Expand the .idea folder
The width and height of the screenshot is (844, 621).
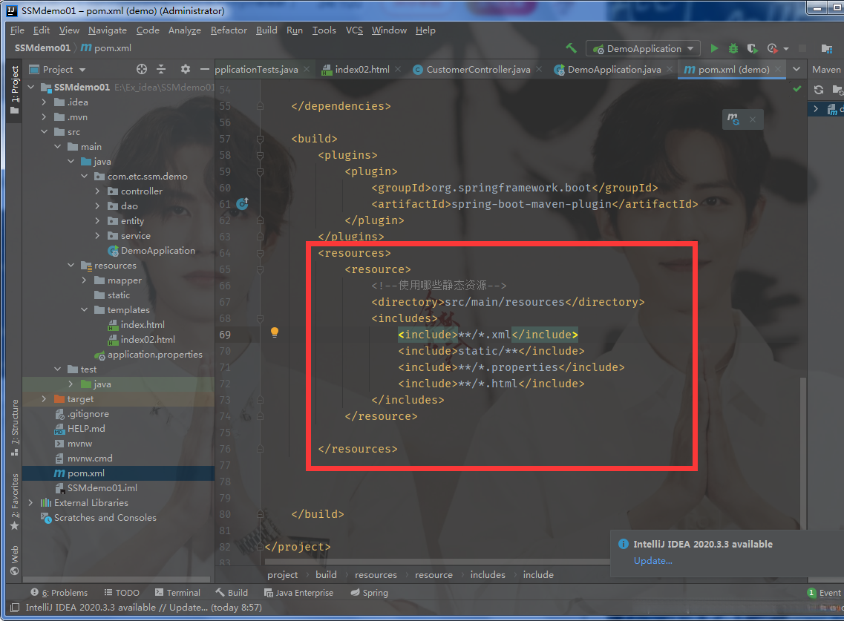point(44,102)
